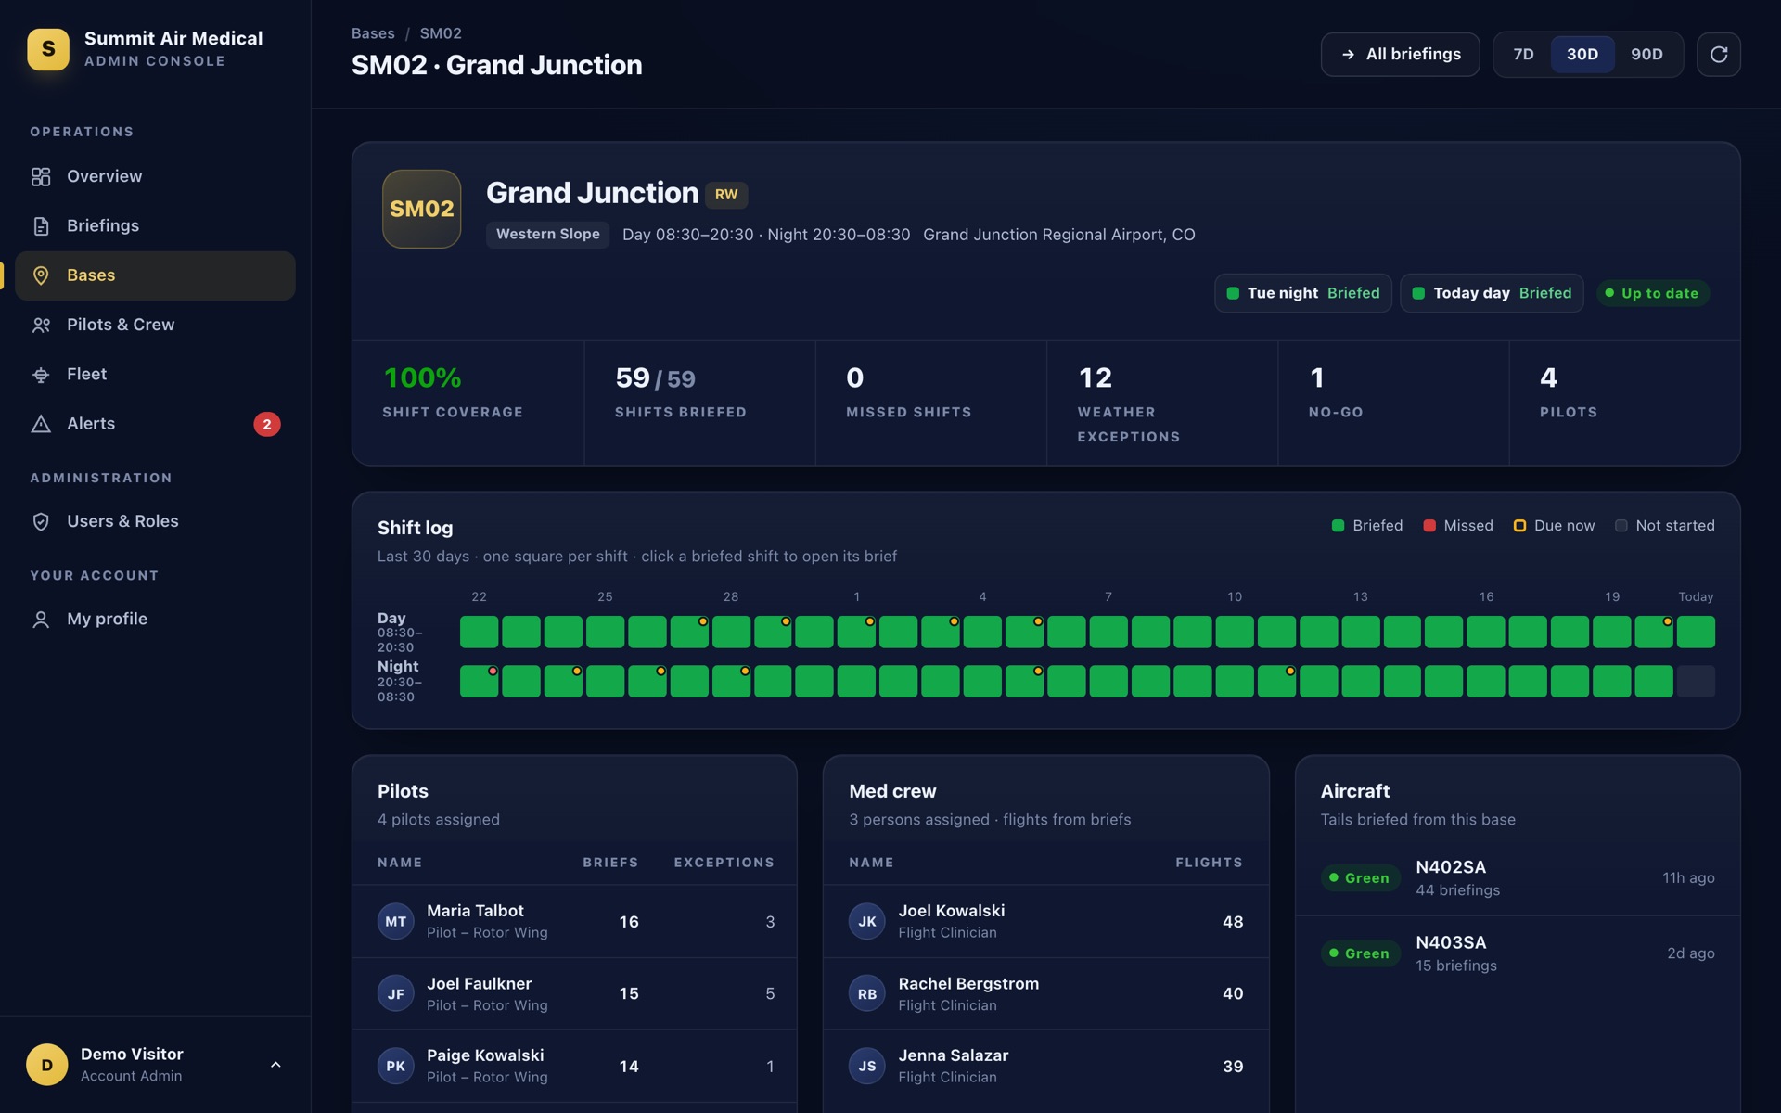Click the SM02 base badge tile

(422, 209)
